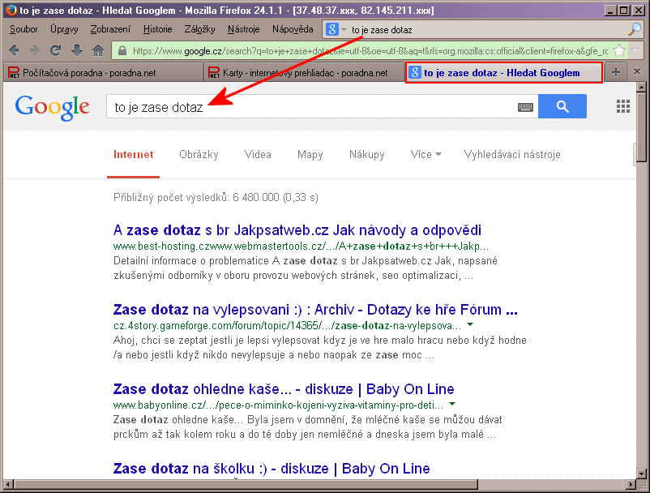Click vertical scrollbar down arrow
The width and height of the screenshot is (650, 493).
(x=641, y=474)
